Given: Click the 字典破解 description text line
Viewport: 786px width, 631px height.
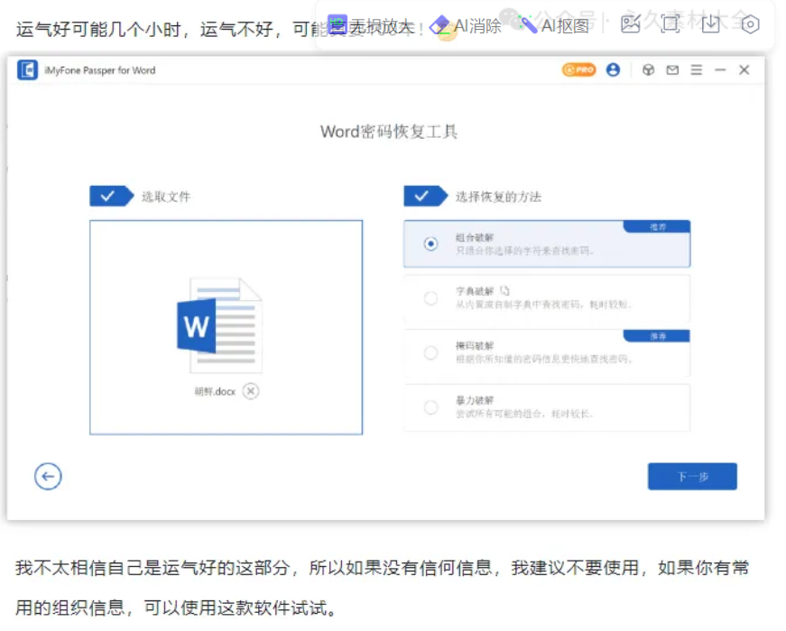Looking at the screenshot, I should pyautogui.click(x=544, y=305).
